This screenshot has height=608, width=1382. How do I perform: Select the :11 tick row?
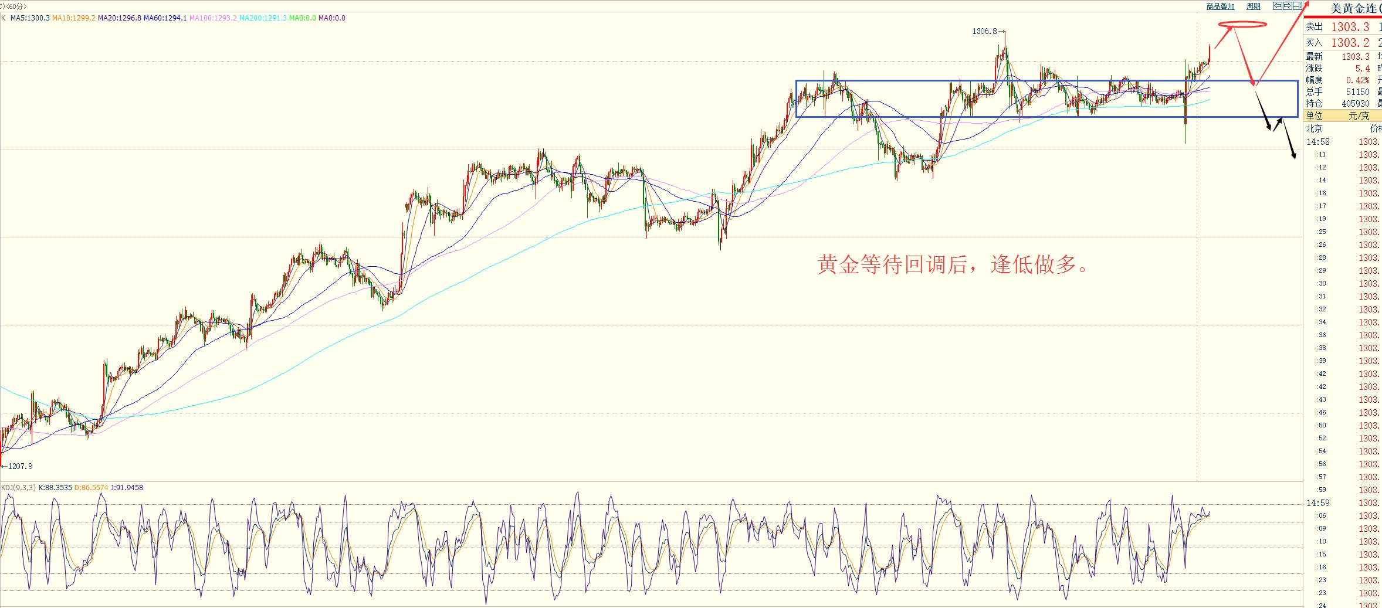coord(1343,155)
